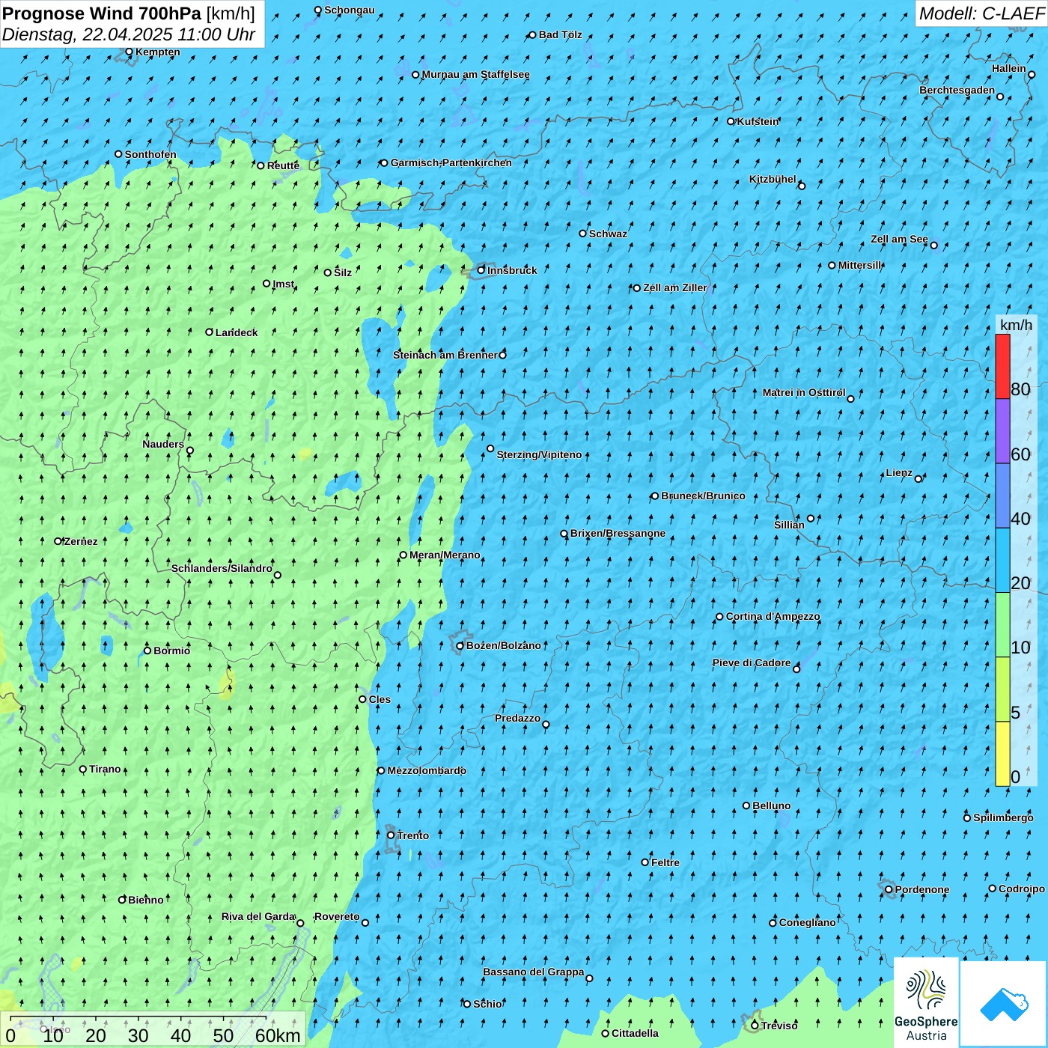Viewport: 1048px width, 1048px height.
Task: Click the Schongau label
Action: click(x=350, y=10)
